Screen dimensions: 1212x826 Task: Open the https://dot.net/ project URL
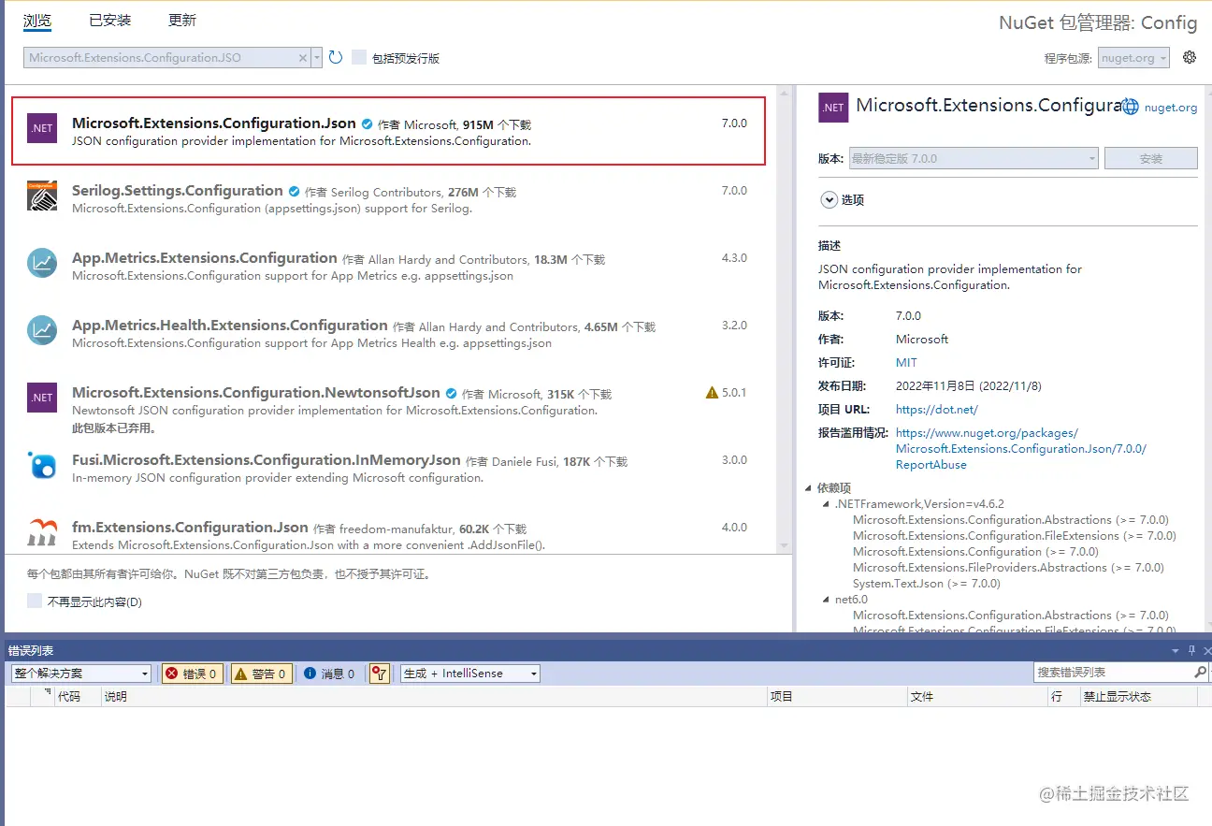[x=936, y=409]
